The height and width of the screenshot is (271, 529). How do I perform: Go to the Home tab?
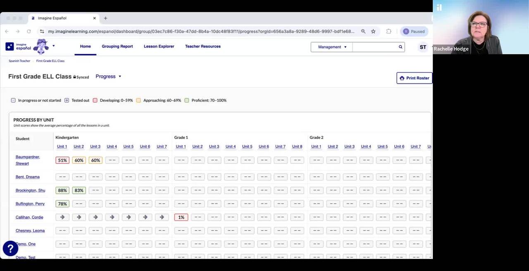pyautogui.click(x=86, y=46)
